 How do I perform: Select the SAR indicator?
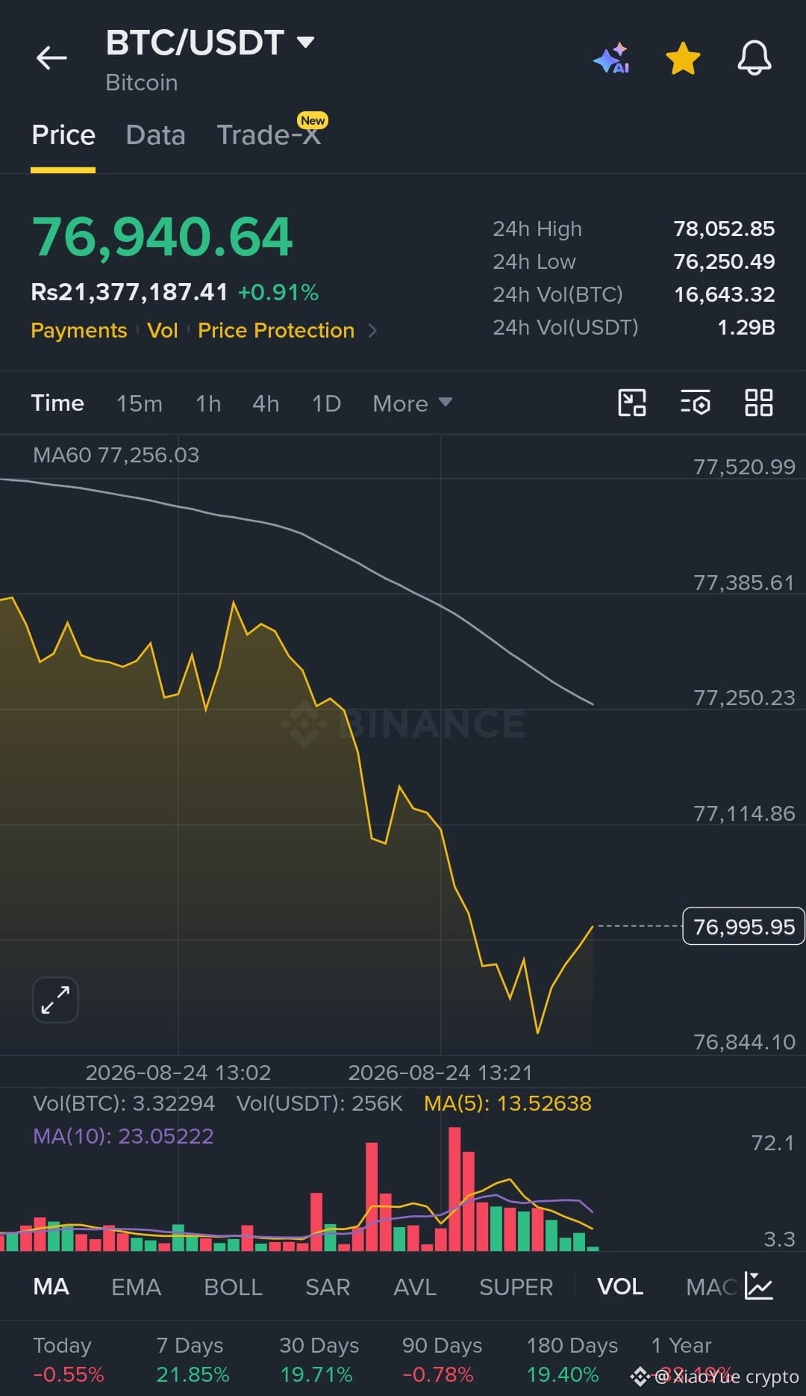coord(328,1286)
